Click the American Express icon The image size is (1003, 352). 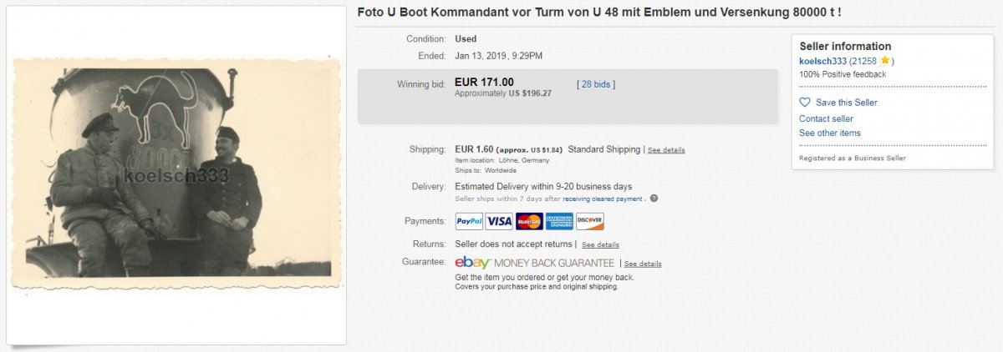point(559,221)
